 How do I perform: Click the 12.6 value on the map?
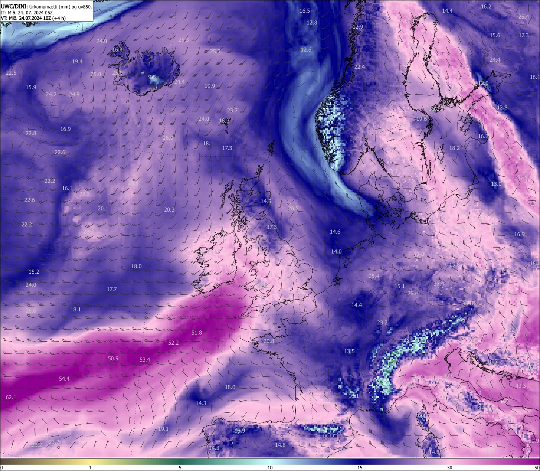(x=306, y=50)
